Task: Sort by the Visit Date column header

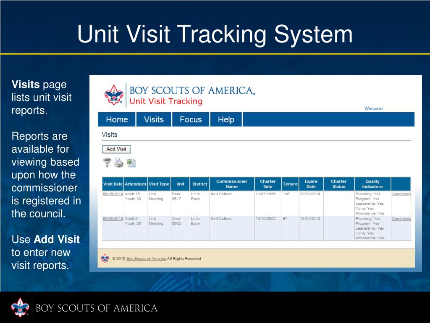Action: (x=113, y=184)
